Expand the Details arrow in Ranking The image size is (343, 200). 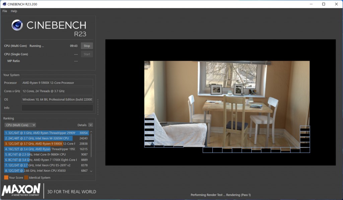pos(90,125)
